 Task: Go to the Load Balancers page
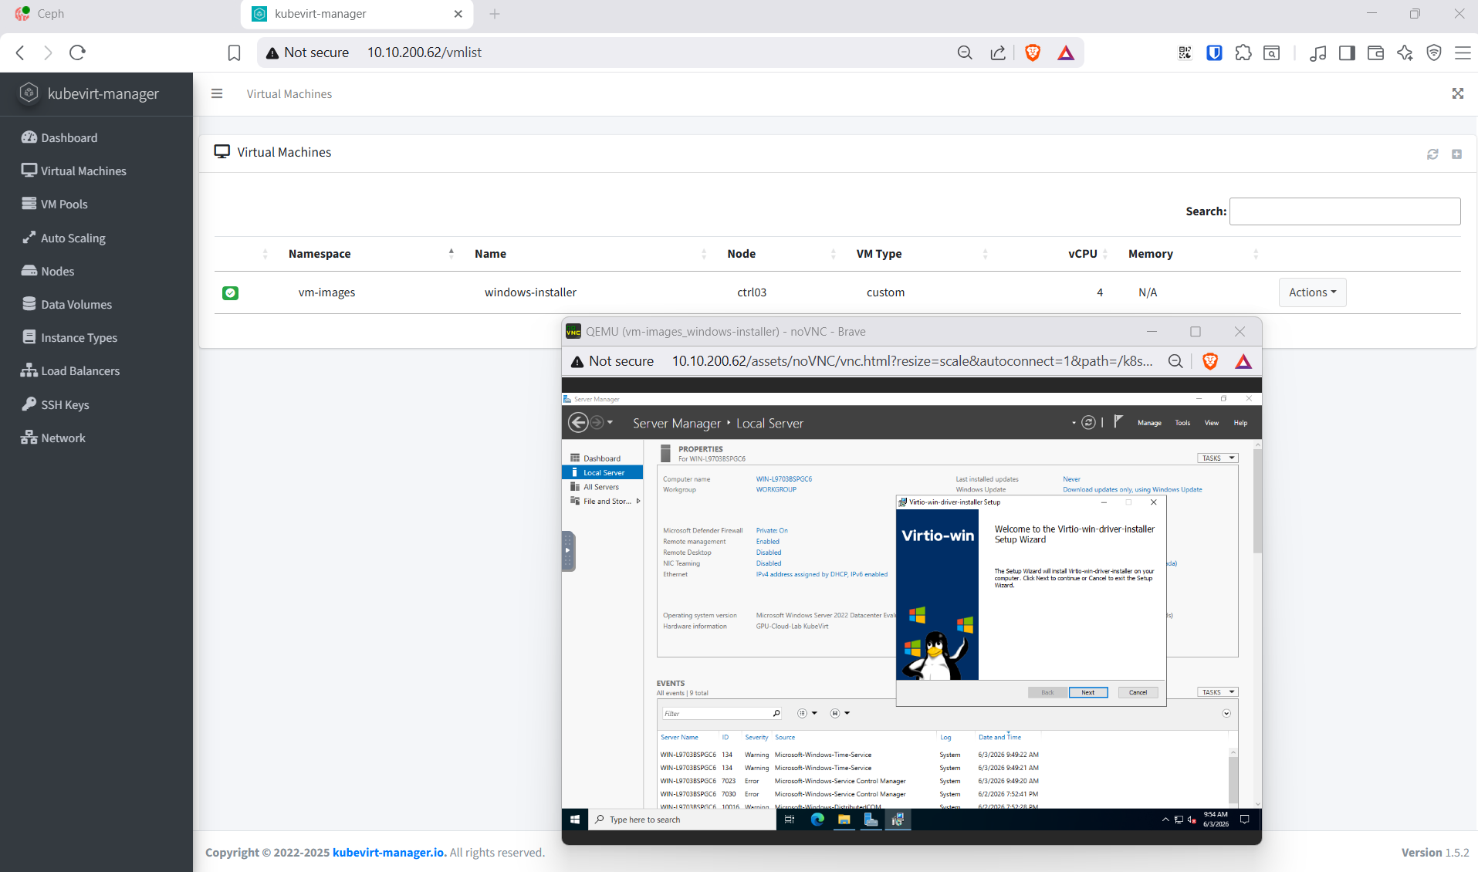point(71,370)
